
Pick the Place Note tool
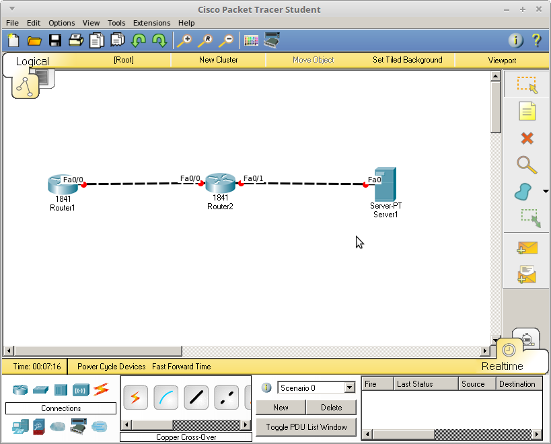[527, 112]
